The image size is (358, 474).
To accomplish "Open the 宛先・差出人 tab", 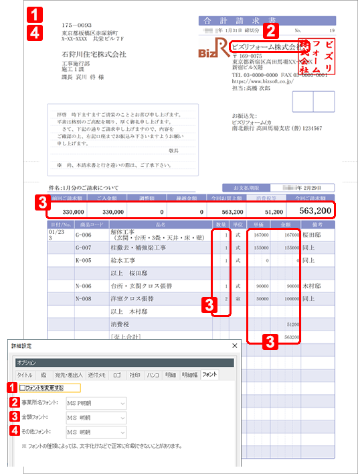I will (x=69, y=375).
